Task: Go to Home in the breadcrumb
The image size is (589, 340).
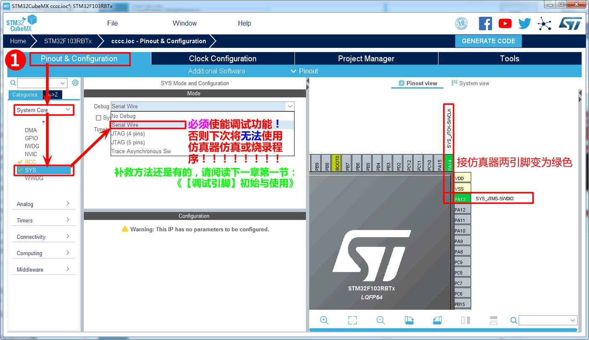Action: 18,41
